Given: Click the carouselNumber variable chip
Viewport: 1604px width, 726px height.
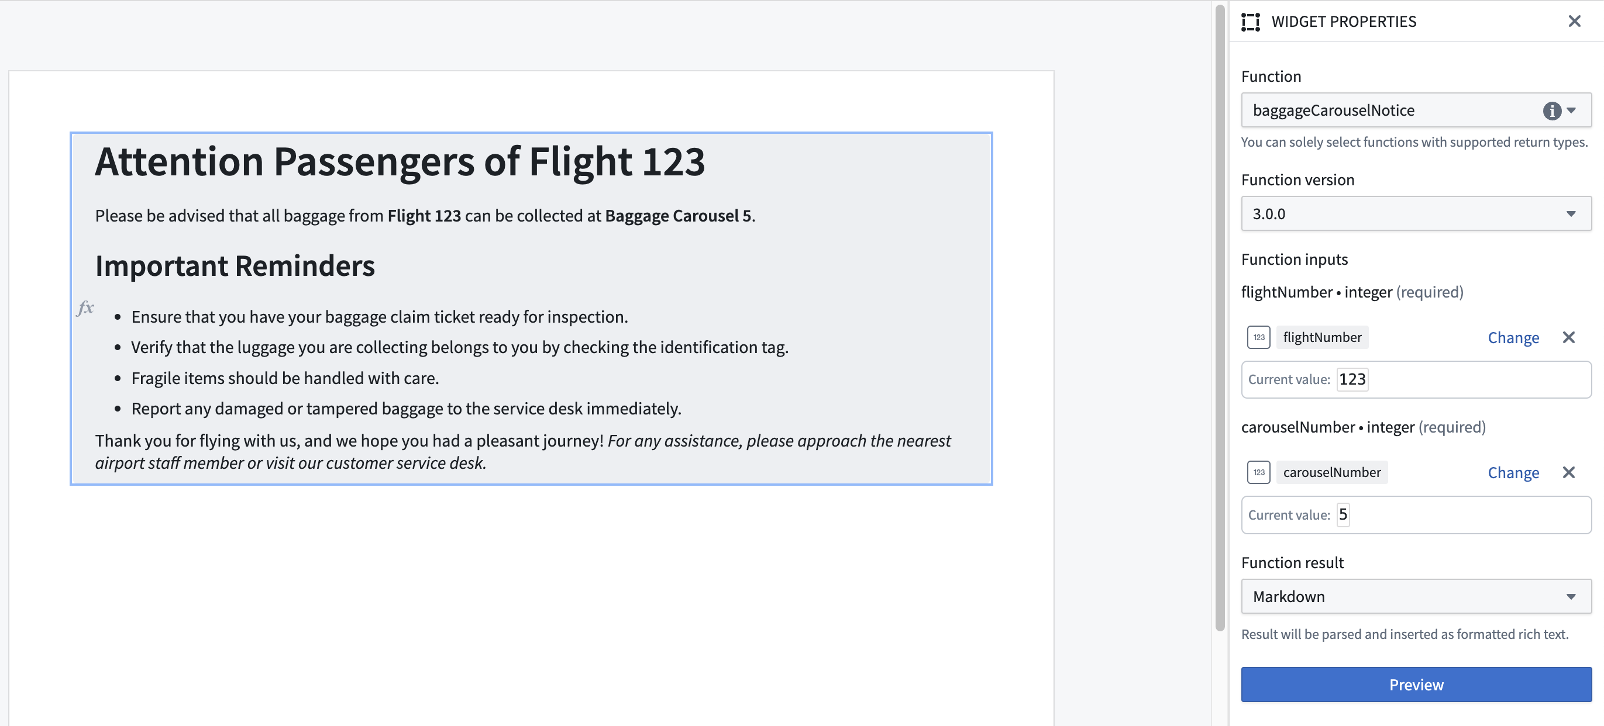Looking at the screenshot, I should click(x=1332, y=472).
